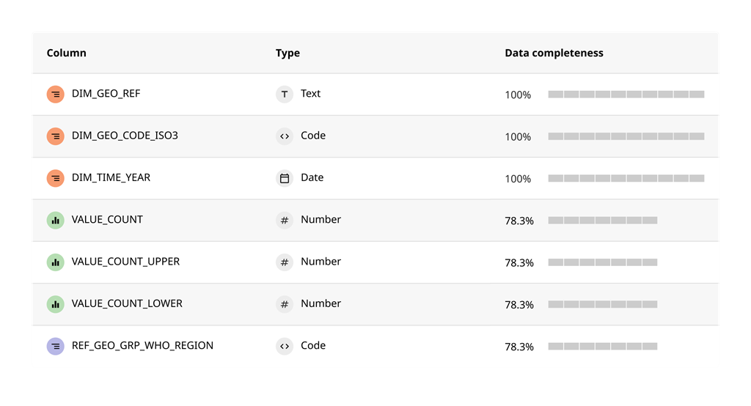751x406 pixels.
Task: Click the Number hash icon for VALUE_COUNT
Action: [x=285, y=220]
